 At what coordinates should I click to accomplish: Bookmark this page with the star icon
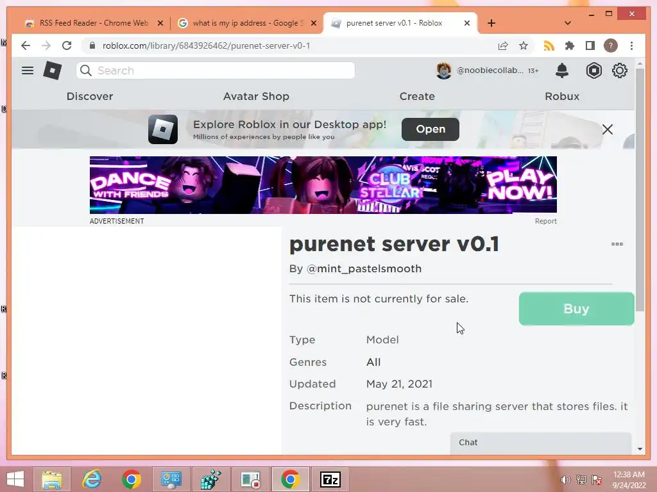(x=524, y=45)
